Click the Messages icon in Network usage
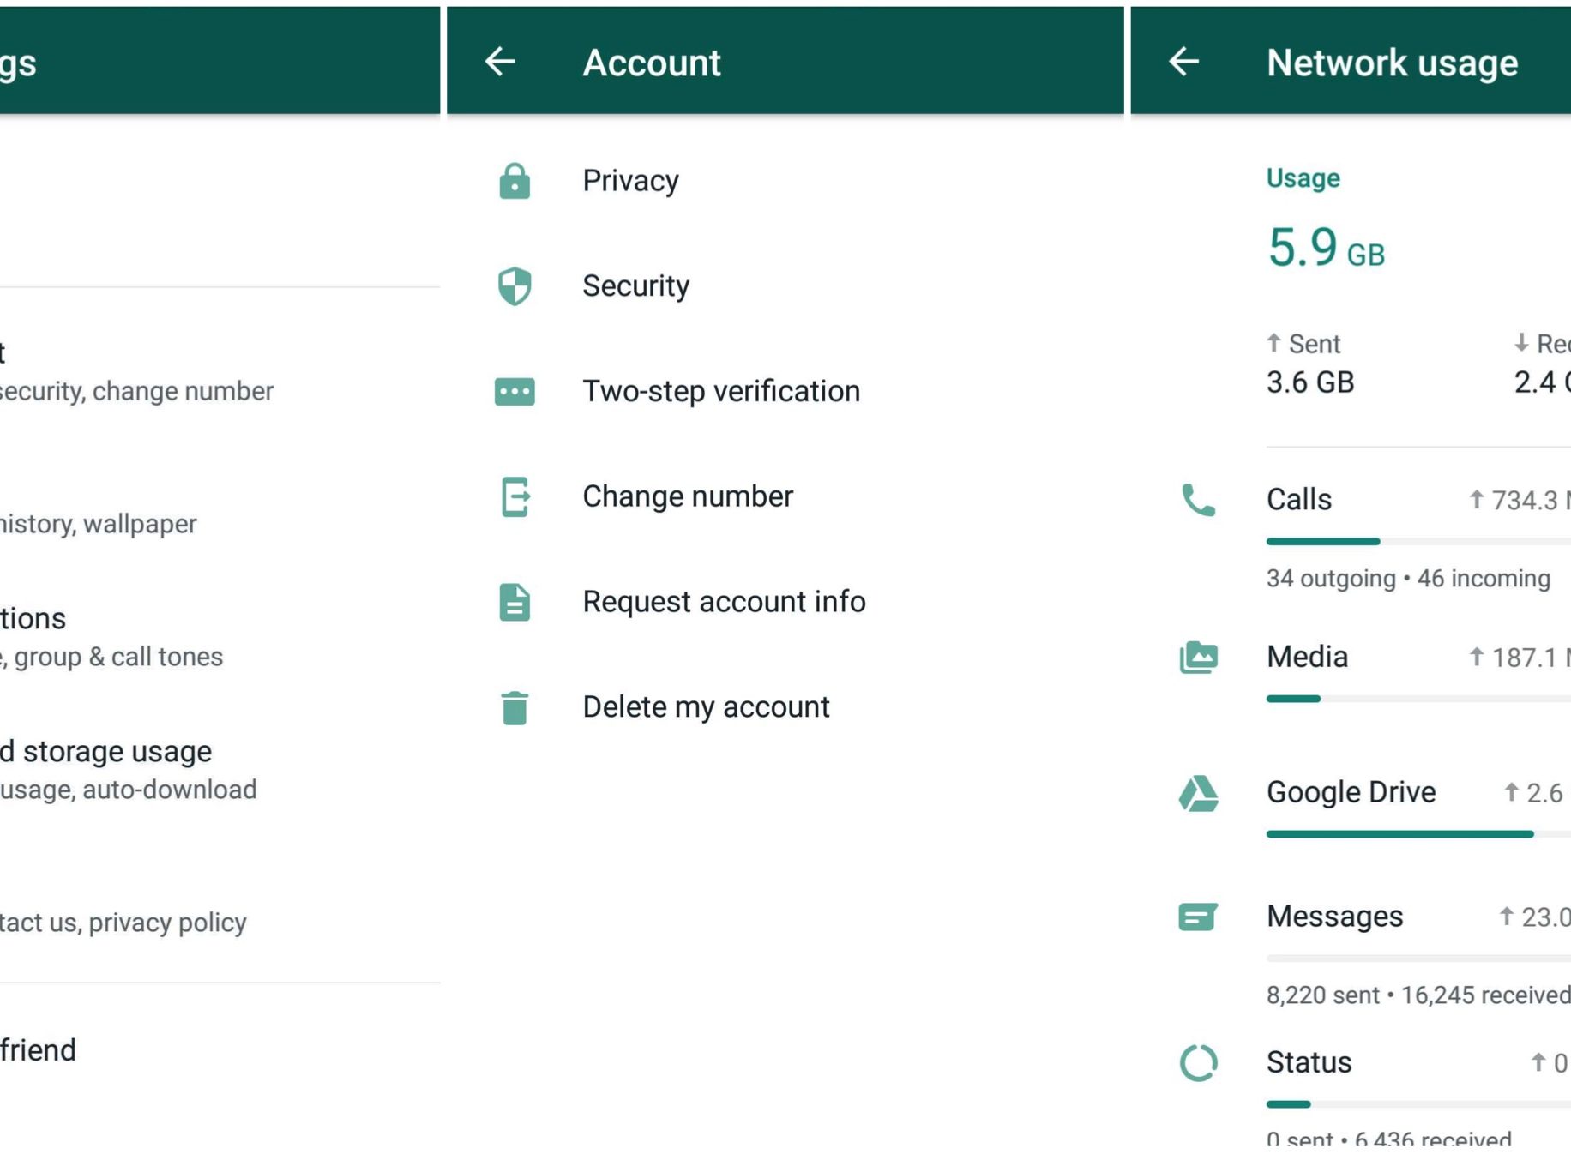 click(1198, 917)
